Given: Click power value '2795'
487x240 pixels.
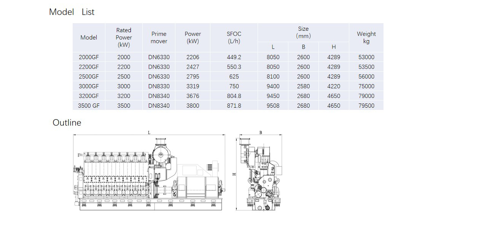Looking at the screenshot, I should (x=193, y=77).
